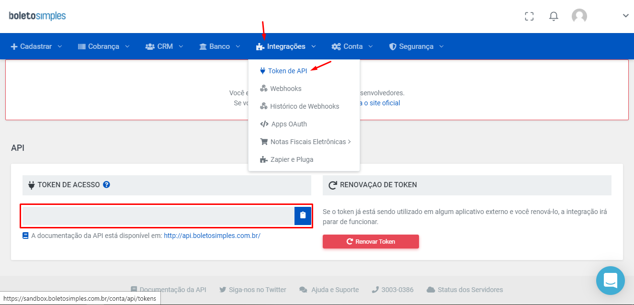Click the boletosimples logo
Image resolution: width=634 pixels, height=305 pixels.
coord(37,16)
